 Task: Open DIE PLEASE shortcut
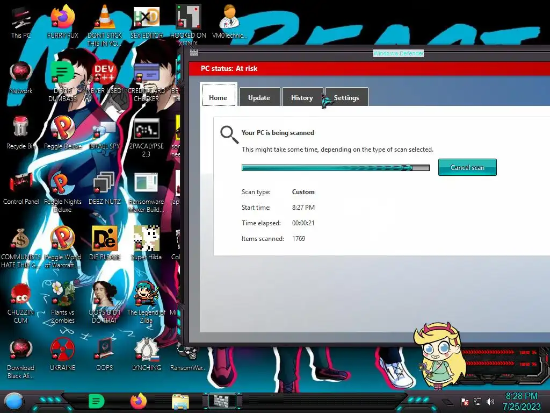click(x=105, y=244)
